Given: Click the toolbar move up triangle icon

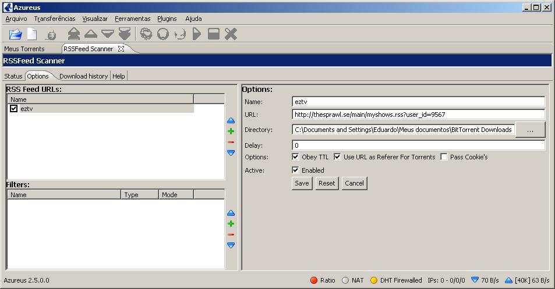Looking at the screenshot, I should click(91, 34).
